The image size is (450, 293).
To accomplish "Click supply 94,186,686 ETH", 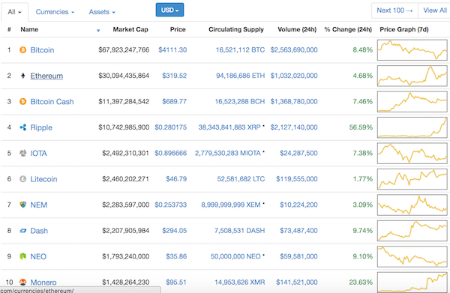I will tap(241, 76).
